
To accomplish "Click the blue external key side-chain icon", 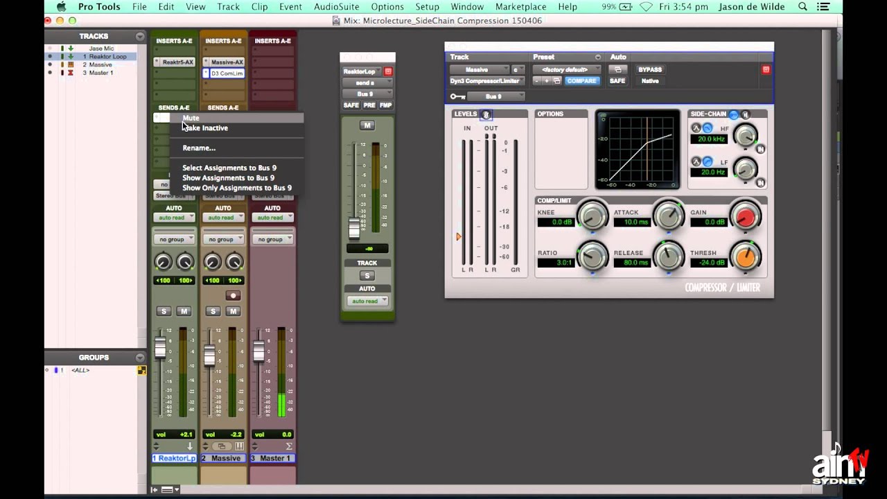I will point(734,114).
